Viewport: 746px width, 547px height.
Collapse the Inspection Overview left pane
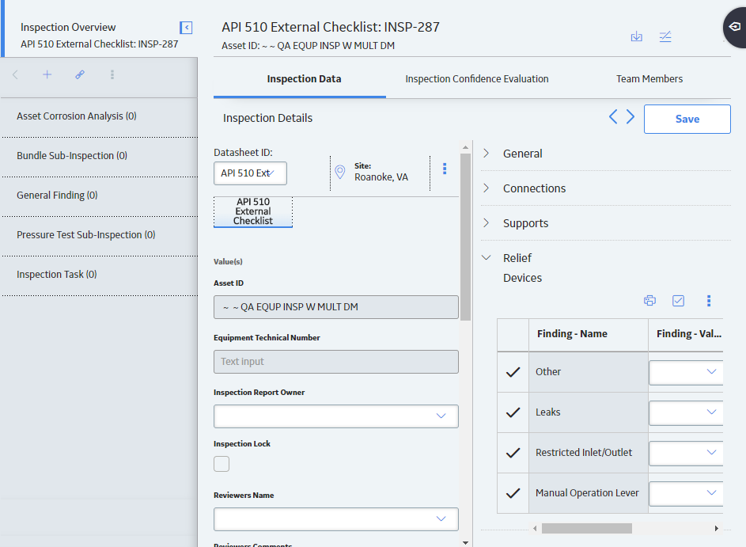[x=186, y=28]
